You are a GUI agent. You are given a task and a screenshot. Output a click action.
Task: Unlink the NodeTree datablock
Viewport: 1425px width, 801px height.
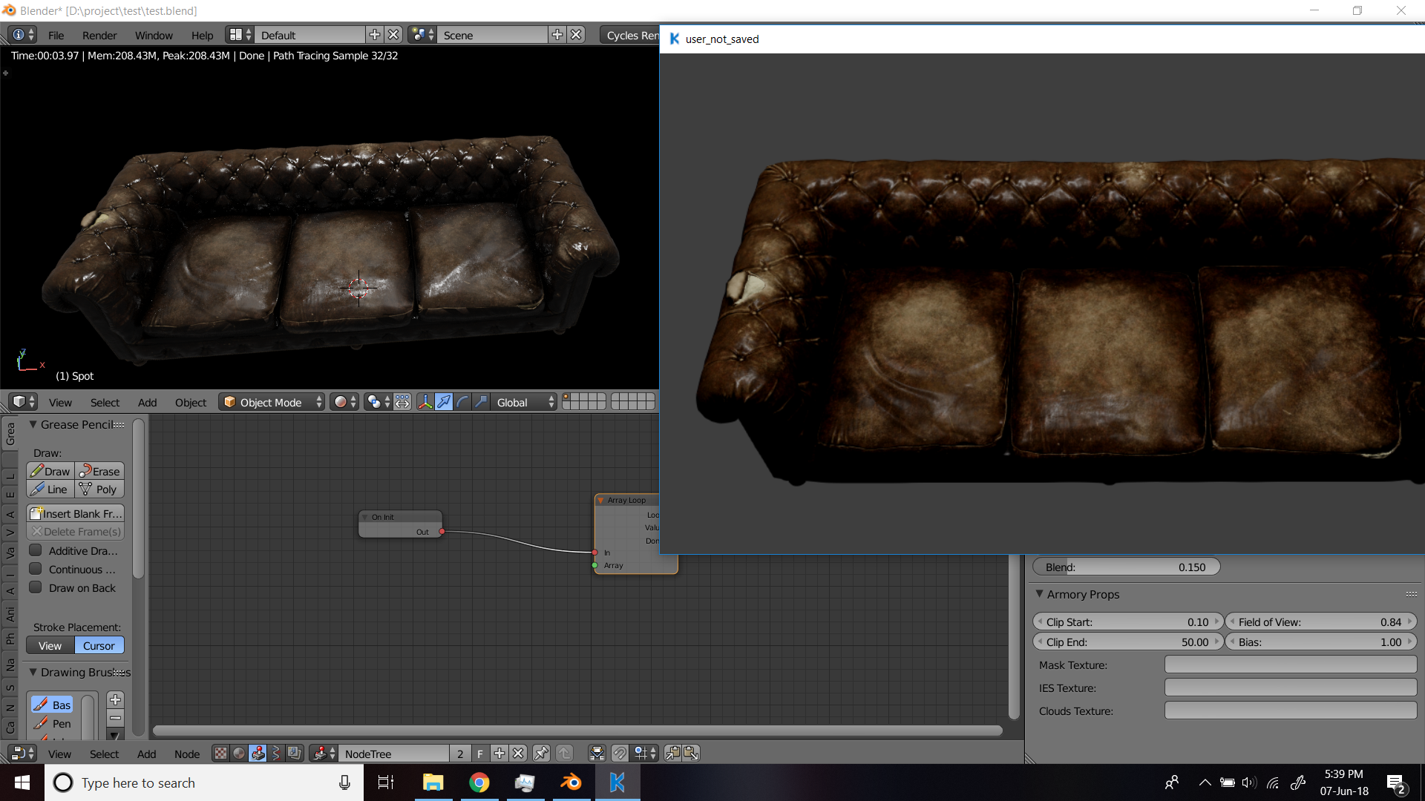(x=519, y=754)
